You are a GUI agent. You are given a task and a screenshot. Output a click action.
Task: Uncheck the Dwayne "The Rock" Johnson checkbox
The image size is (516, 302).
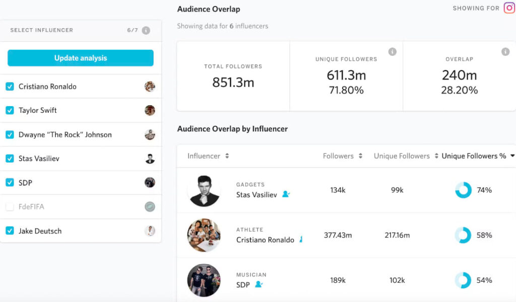[10, 134]
